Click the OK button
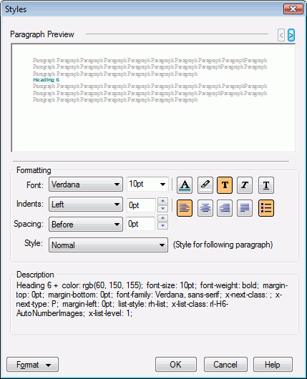This screenshot has height=379, width=307. coord(176,365)
